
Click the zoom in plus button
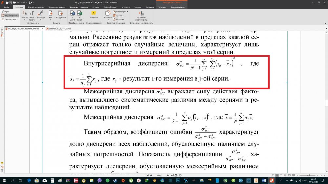[x=318, y=175]
